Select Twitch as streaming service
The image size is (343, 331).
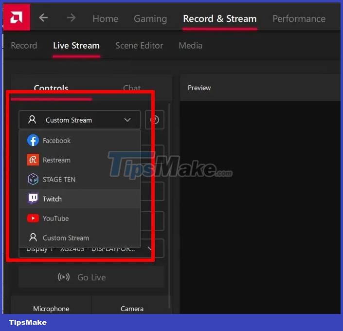80,199
